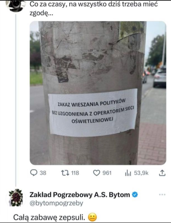Enlarge the lamp post photo
Screen dimensions: 171x223
pyautogui.click(x=98, y=93)
